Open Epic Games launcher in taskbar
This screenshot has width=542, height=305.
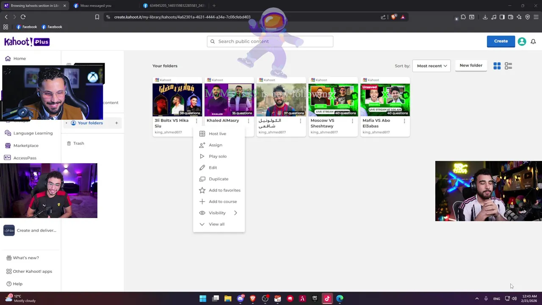coord(315,299)
